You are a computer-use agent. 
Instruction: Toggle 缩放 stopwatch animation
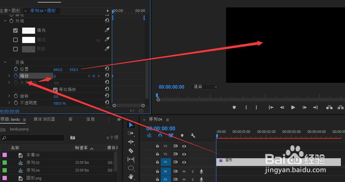pos(16,76)
